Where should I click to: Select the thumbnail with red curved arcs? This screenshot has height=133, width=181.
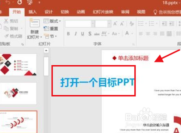(x=18, y=122)
